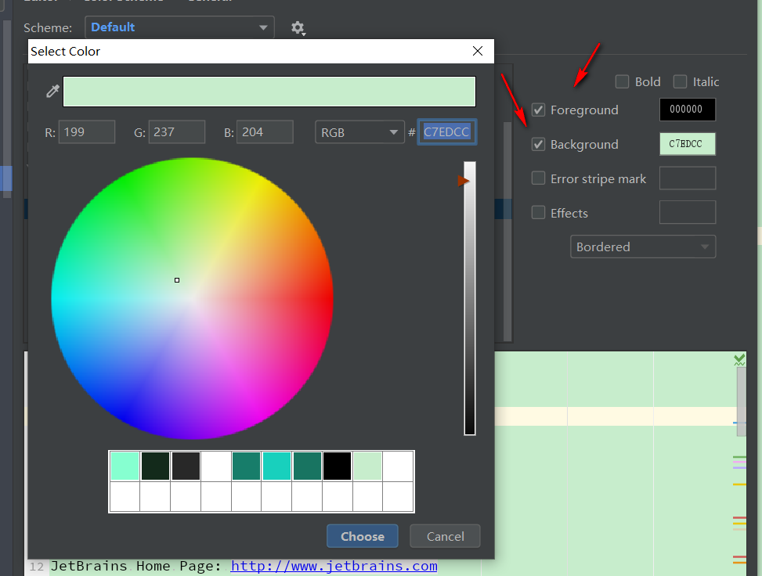Click the Error stripe mark color box
The height and width of the screenshot is (576, 762).
coord(687,178)
